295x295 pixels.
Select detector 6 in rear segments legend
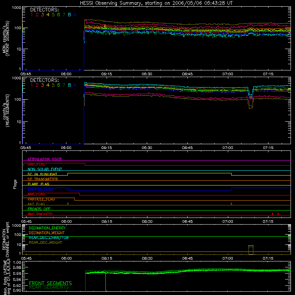pos(59,85)
